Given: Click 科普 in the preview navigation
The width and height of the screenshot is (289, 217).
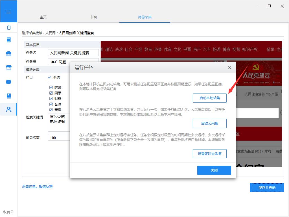Looking at the screenshot, I should (x=158, y=49).
